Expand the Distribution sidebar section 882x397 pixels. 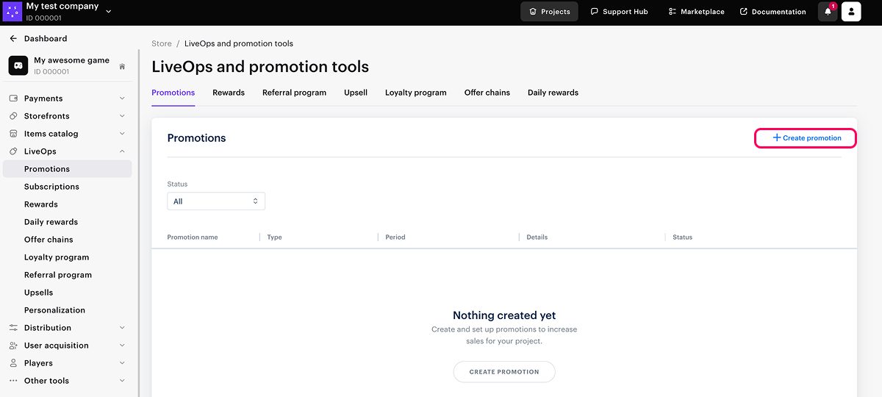tap(122, 328)
